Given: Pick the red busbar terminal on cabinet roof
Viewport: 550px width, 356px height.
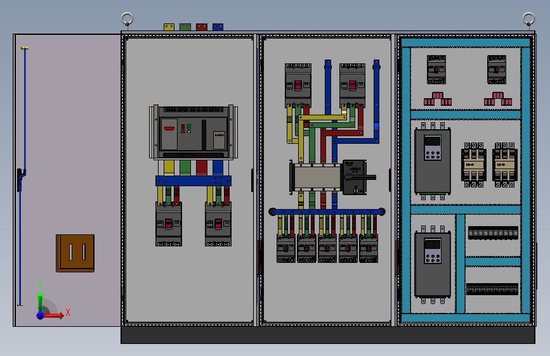Looking at the screenshot, I should point(202,27).
